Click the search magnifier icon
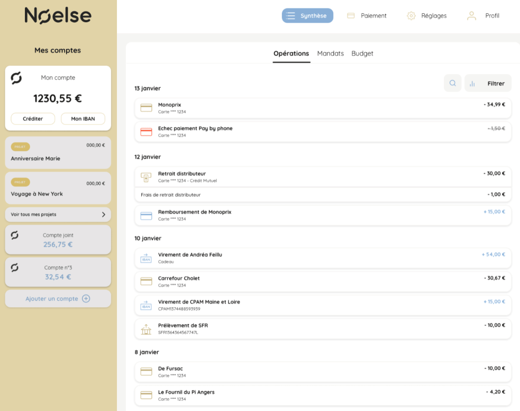520x411 pixels. [x=452, y=83]
